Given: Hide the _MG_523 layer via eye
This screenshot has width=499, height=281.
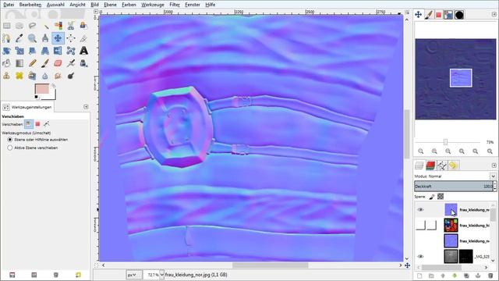Looking at the screenshot, I should [420, 257].
